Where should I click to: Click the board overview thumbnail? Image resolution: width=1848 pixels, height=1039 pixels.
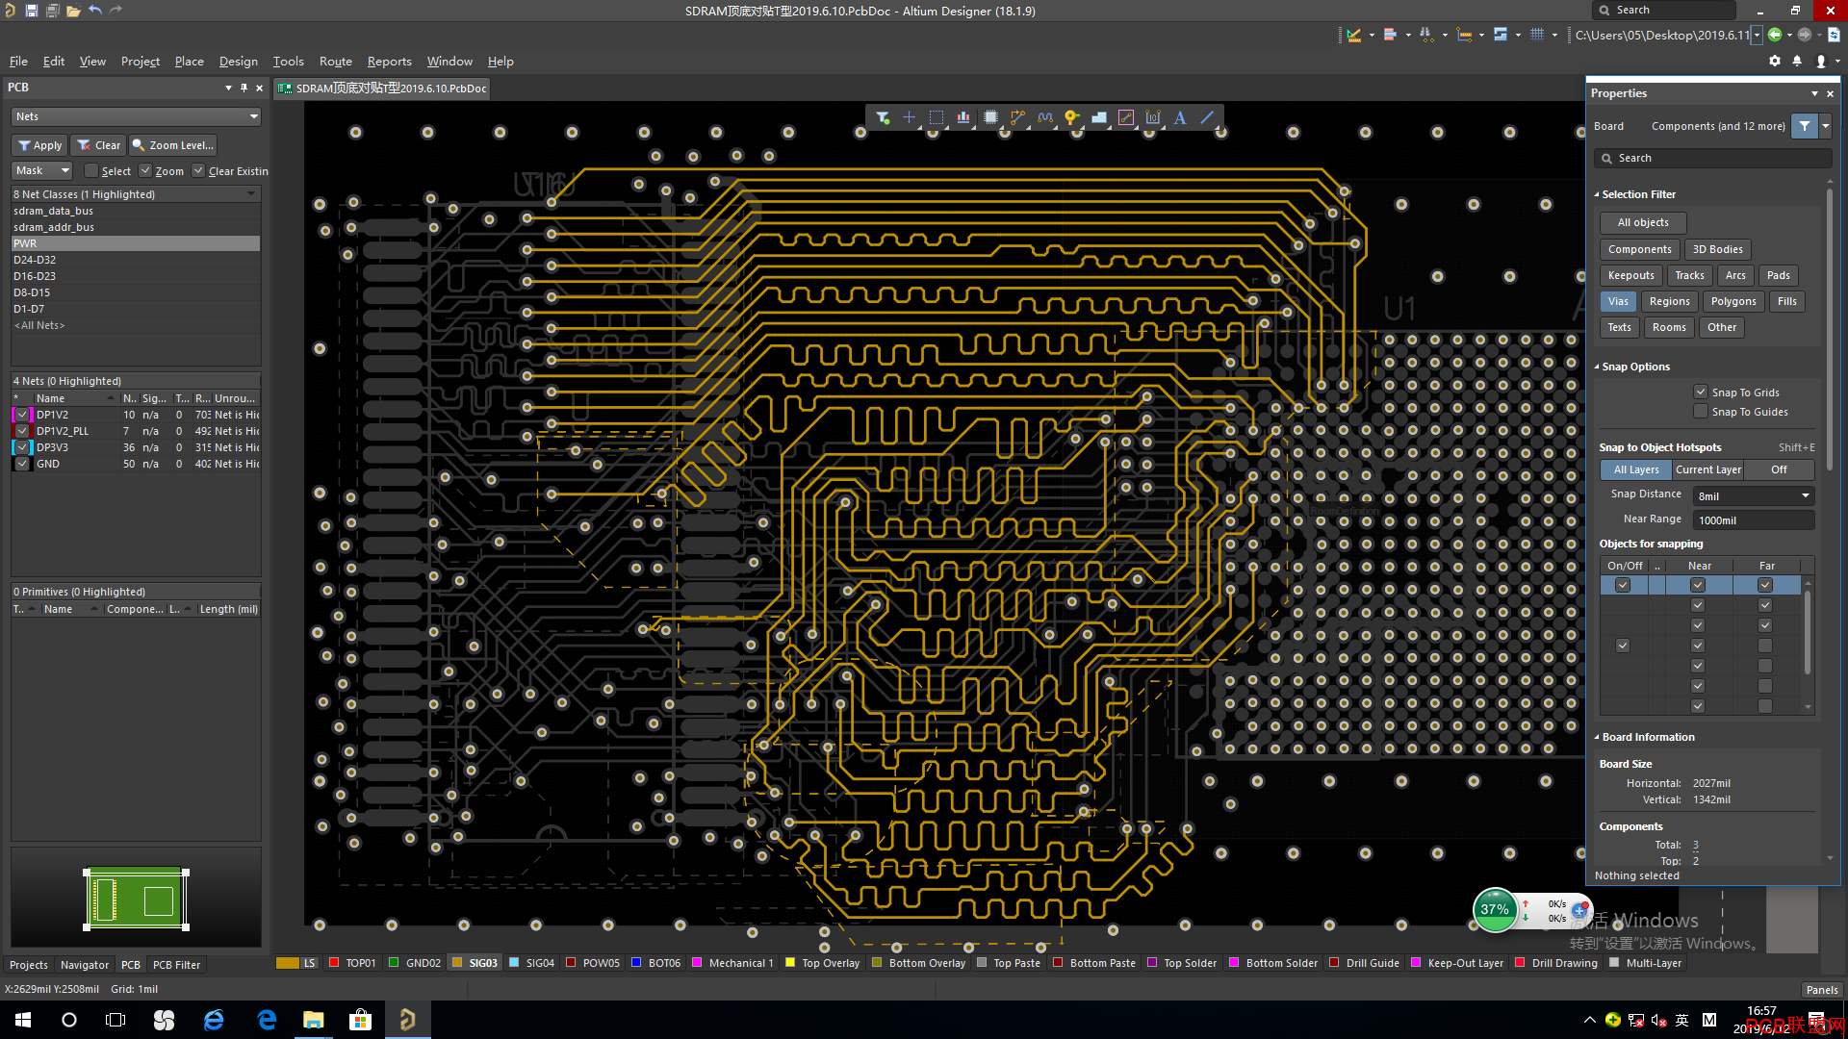[x=136, y=900]
